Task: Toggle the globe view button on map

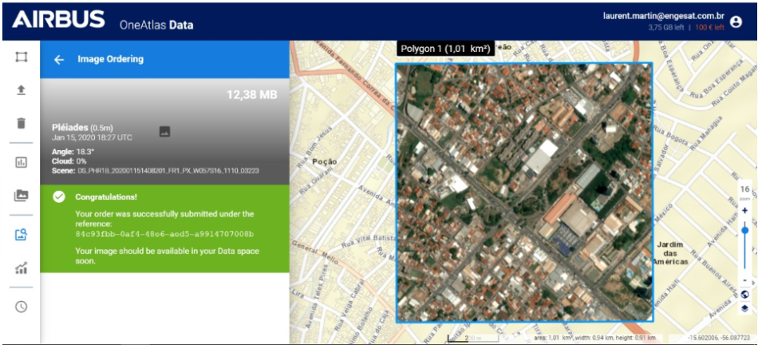Action: click(x=744, y=294)
